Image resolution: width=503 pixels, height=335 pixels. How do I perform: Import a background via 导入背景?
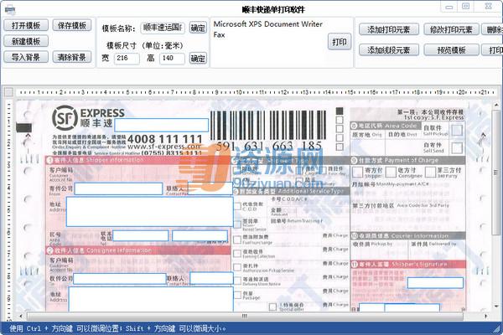pyautogui.click(x=26, y=57)
